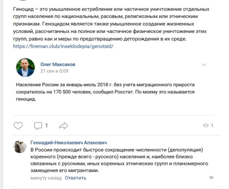Click the commenter's avatar beside Апанович
Image resolution: width=229 pixels, height=189 pixels.
click(20, 147)
